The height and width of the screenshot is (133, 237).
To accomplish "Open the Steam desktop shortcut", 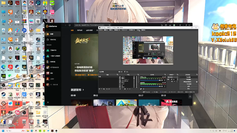I will (x=3, y=95).
